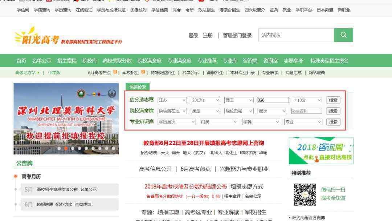The height and width of the screenshot is (221, 392).
Task: Open the 学科 dropdown
Action: point(261,122)
